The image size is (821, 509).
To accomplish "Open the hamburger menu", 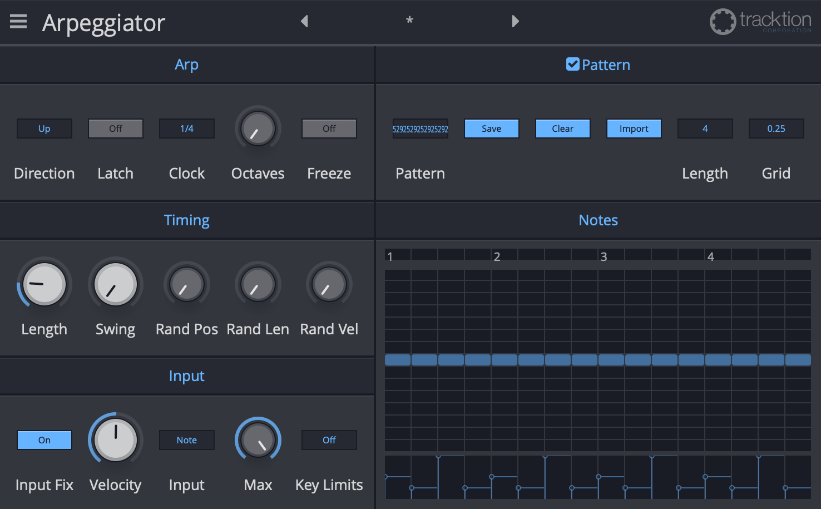I will coord(18,21).
